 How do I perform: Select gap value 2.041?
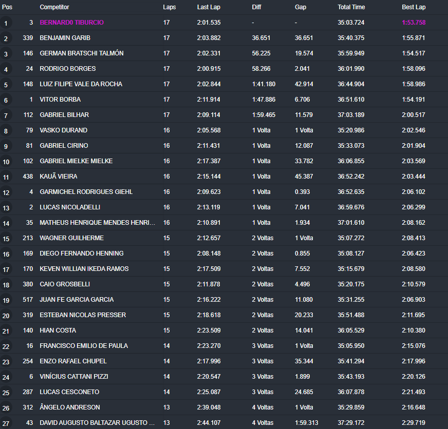click(x=302, y=69)
